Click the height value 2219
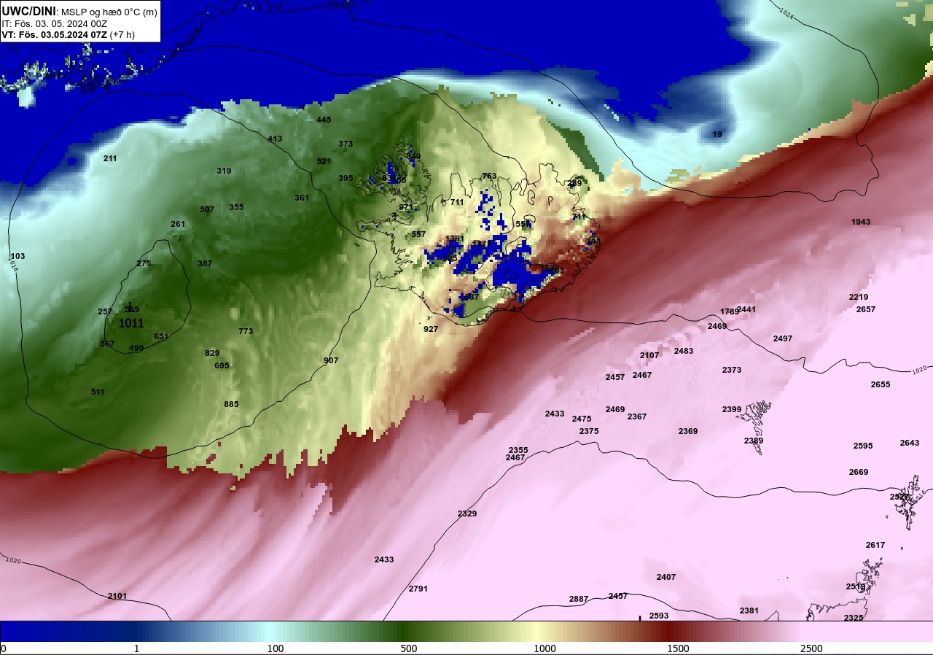Viewport: 933px width, 655px height. pyautogui.click(x=859, y=297)
